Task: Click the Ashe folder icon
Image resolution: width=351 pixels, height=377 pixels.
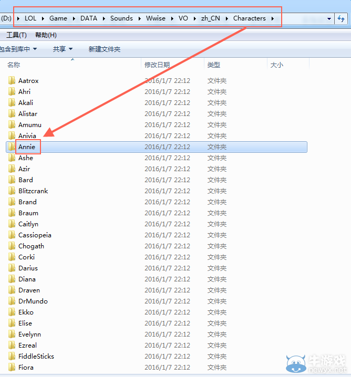Action: (x=12, y=158)
